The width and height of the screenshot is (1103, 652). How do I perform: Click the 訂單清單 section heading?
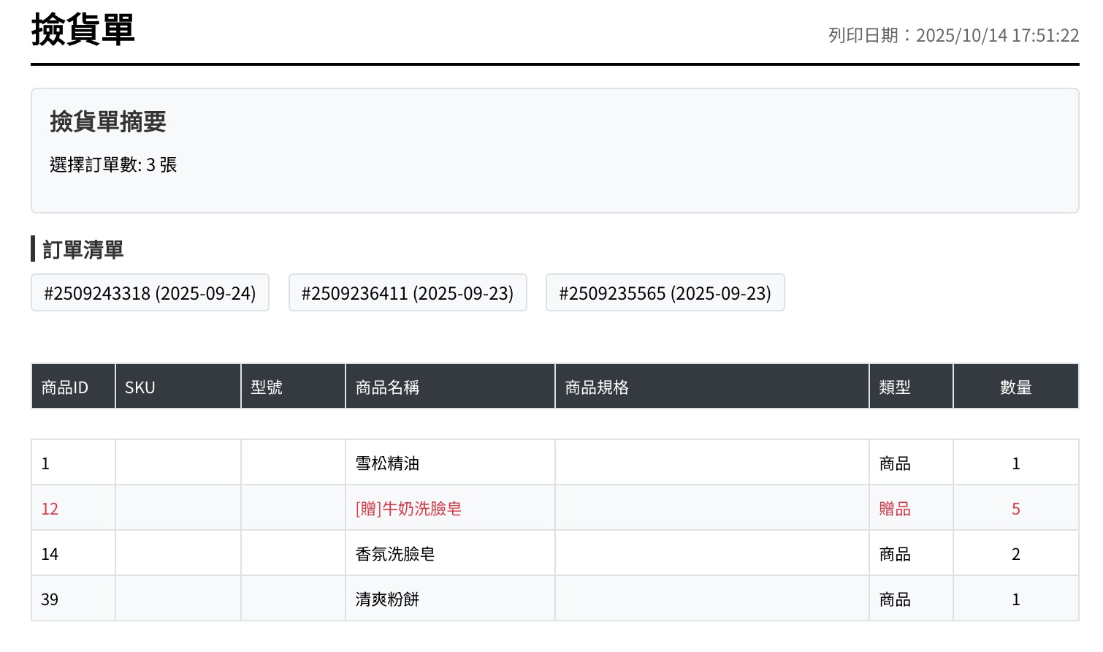coord(83,250)
